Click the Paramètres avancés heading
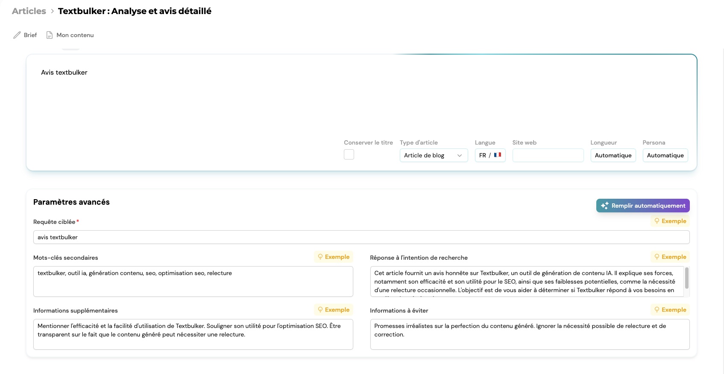The image size is (724, 374). 71,202
